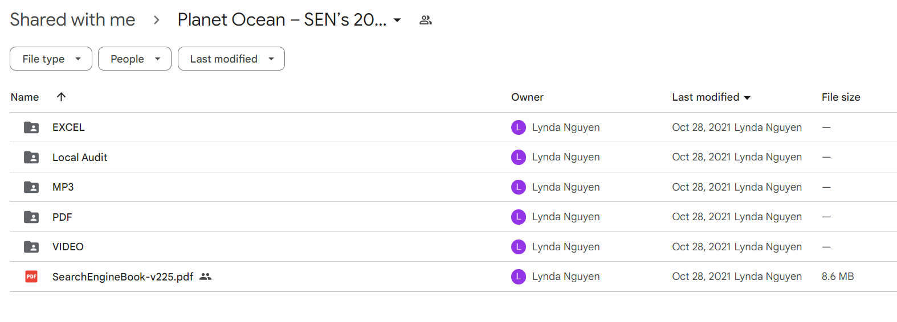The height and width of the screenshot is (322, 897).
Task: Click the File size column header
Action: pyautogui.click(x=841, y=97)
